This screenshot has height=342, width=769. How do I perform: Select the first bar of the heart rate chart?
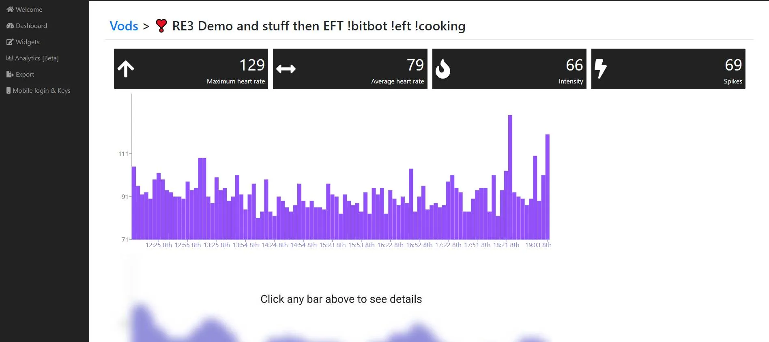tap(134, 203)
